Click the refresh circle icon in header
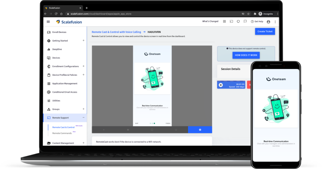 [238, 21]
